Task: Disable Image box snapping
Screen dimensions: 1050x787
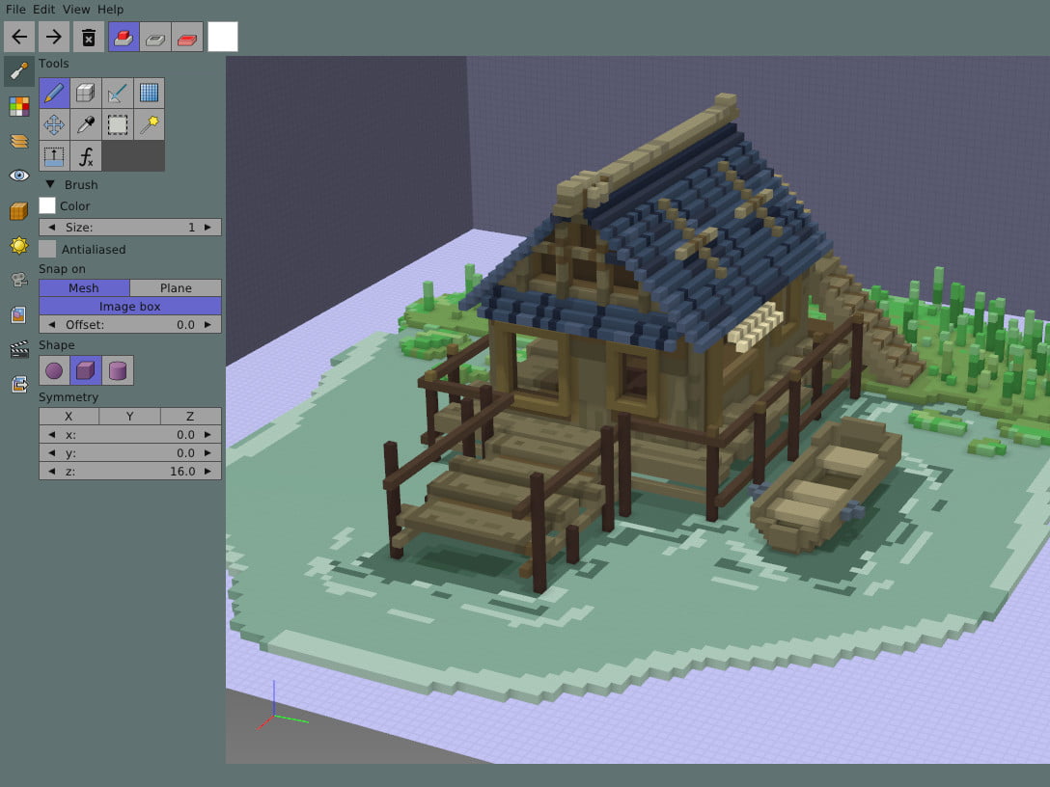Action: point(129,306)
